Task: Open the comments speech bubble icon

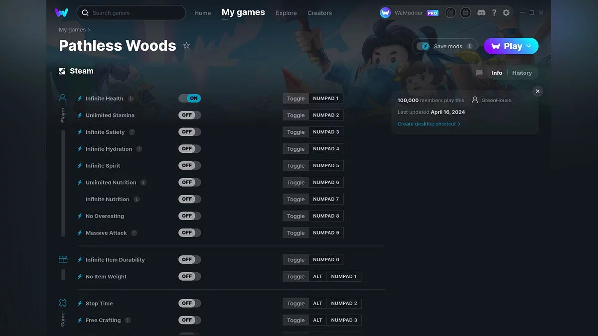Action: 479,73
